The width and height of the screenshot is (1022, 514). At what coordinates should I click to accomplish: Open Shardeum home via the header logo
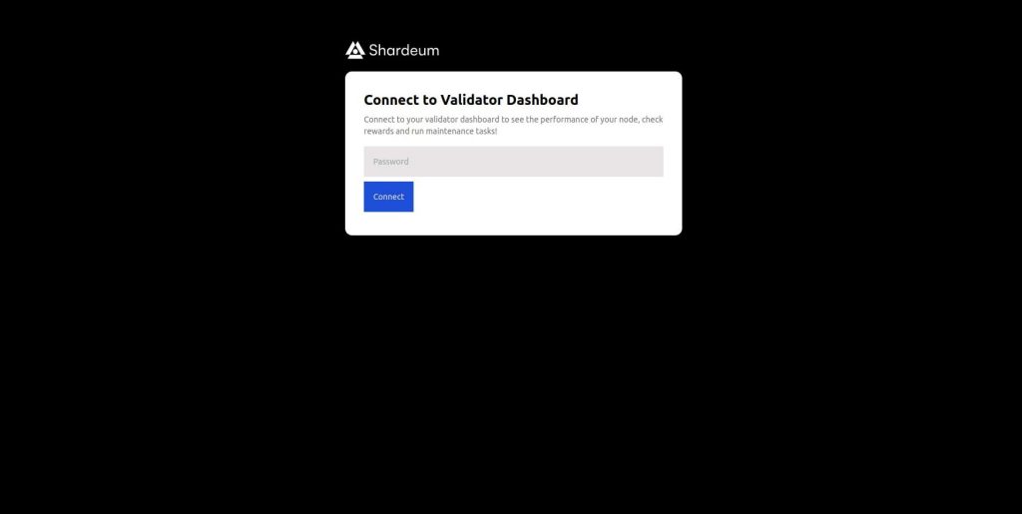click(392, 50)
